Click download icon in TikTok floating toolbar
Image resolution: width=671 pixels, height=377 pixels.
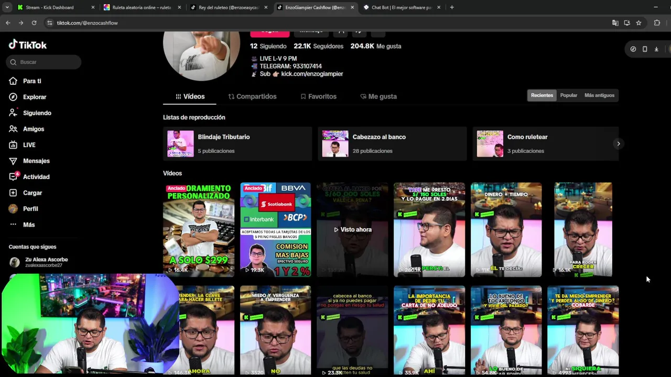[656, 49]
